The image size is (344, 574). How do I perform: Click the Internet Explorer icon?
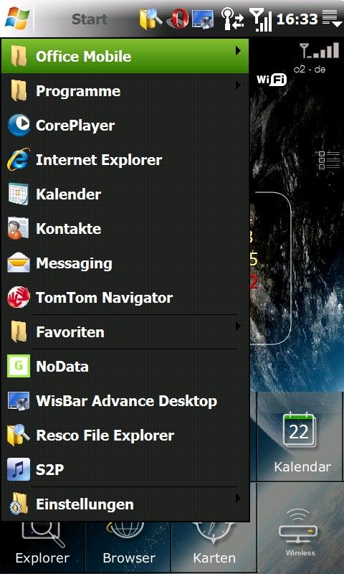click(x=19, y=159)
